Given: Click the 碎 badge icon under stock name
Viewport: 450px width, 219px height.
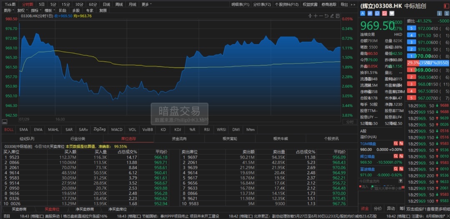Looking at the screenshot, I should (x=370, y=13).
